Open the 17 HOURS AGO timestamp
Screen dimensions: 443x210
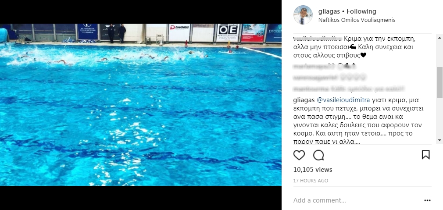[311, 181]
